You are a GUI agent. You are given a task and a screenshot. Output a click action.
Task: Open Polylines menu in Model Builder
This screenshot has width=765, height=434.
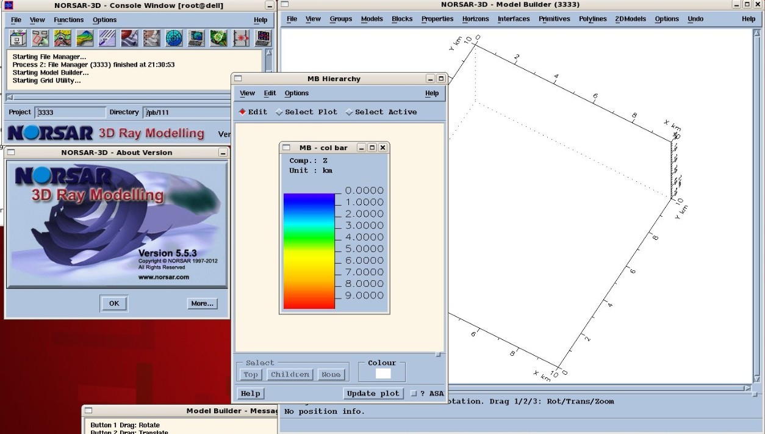coord(593,19)
